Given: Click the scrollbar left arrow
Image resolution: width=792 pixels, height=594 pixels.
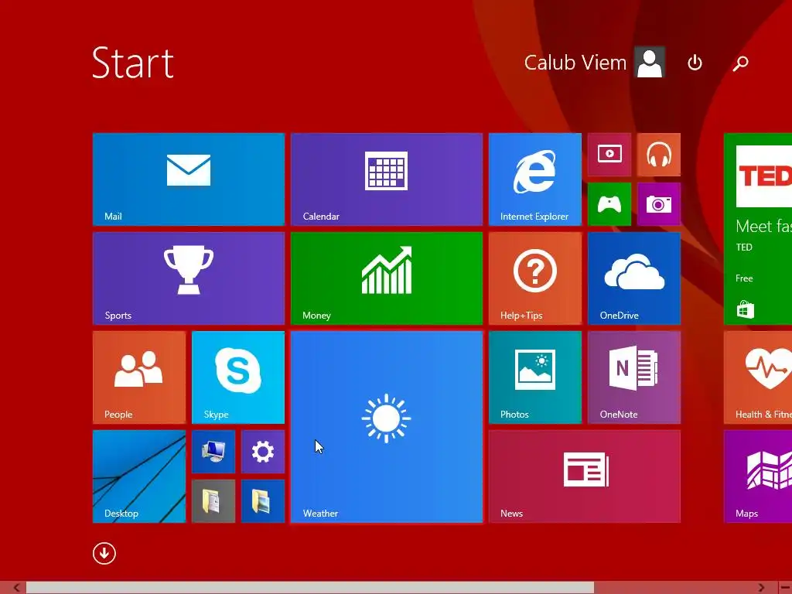Looking at the screenshot, I should [16, 588].
